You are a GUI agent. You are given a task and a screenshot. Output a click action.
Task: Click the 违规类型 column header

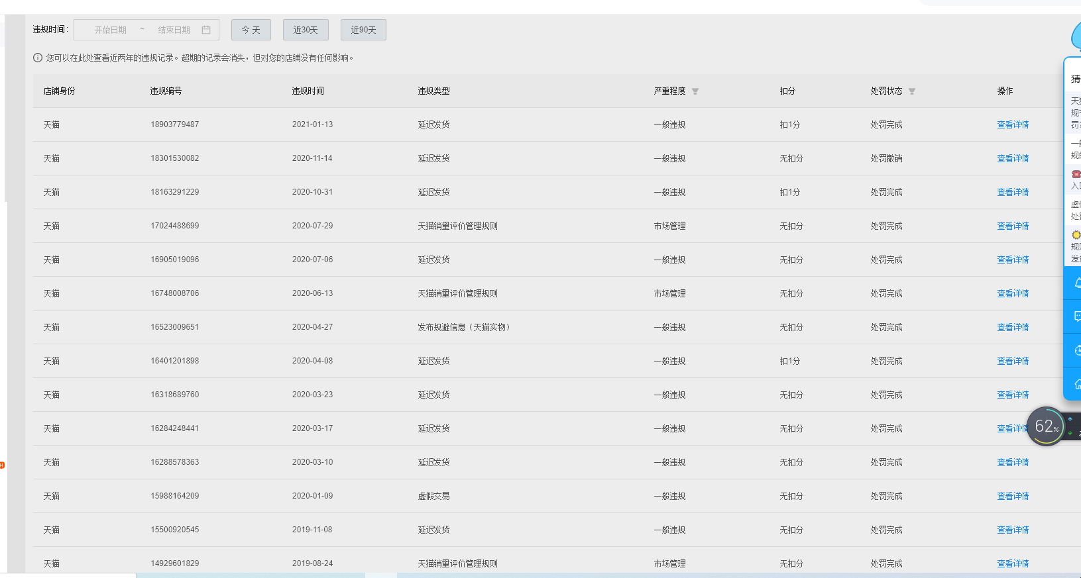coord(433,91)
